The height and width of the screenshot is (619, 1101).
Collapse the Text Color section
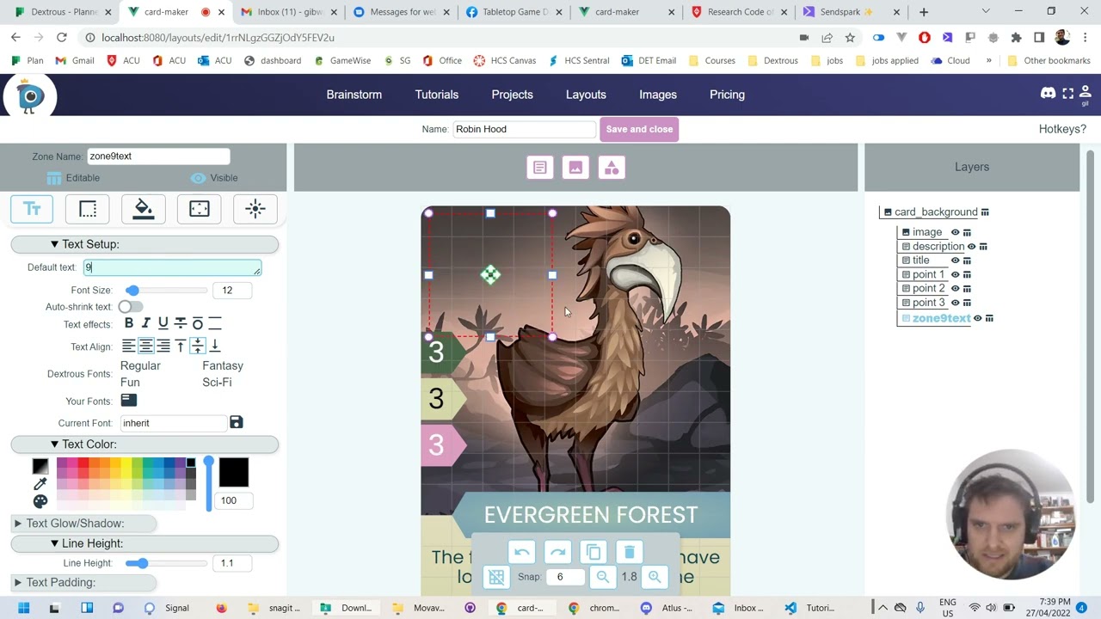pyautogui.click(x=145, y=444)
